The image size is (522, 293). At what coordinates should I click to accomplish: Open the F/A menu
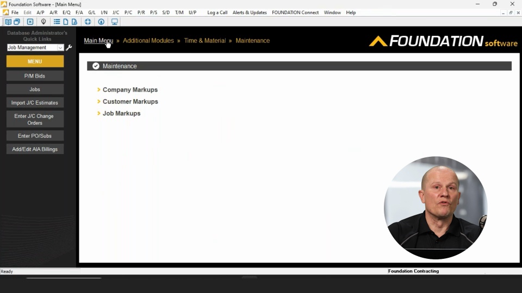(x=79, y=12)
